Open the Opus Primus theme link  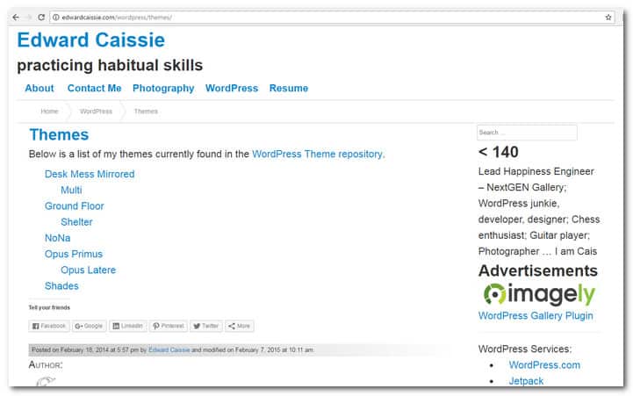(x=74, y=254)
